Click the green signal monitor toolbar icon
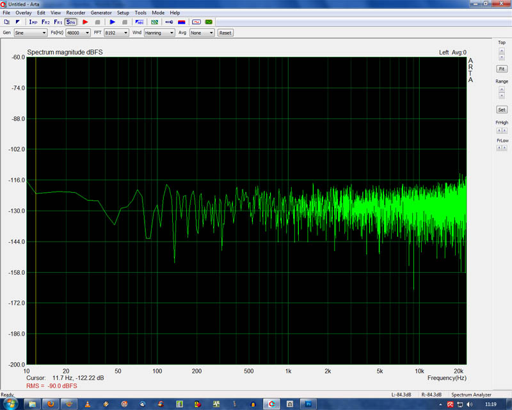 209,22
